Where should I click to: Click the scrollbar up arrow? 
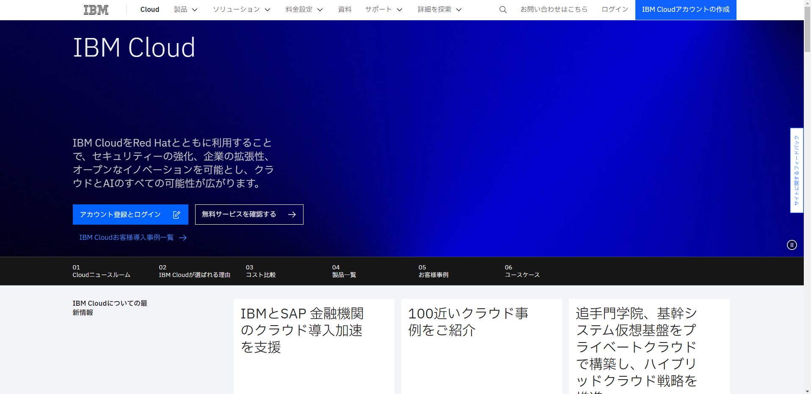pos(807,3)
